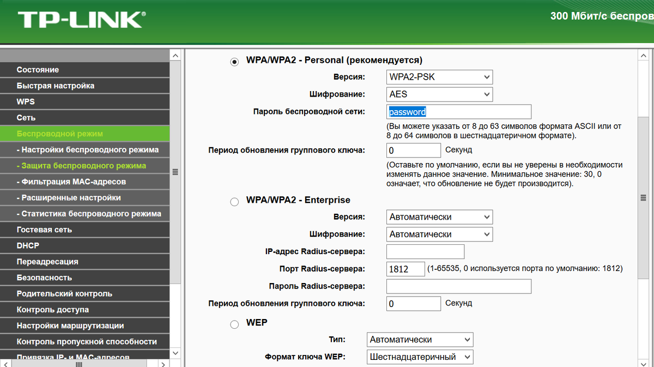This screenshot has height=367, width=654.
Task: Open the Шифрование dropdown showing AES
Action: 439,94
